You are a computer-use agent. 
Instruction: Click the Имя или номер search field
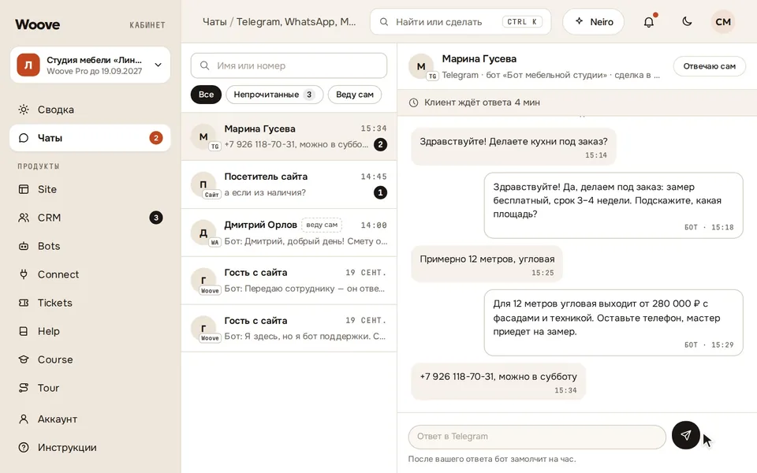289,65
